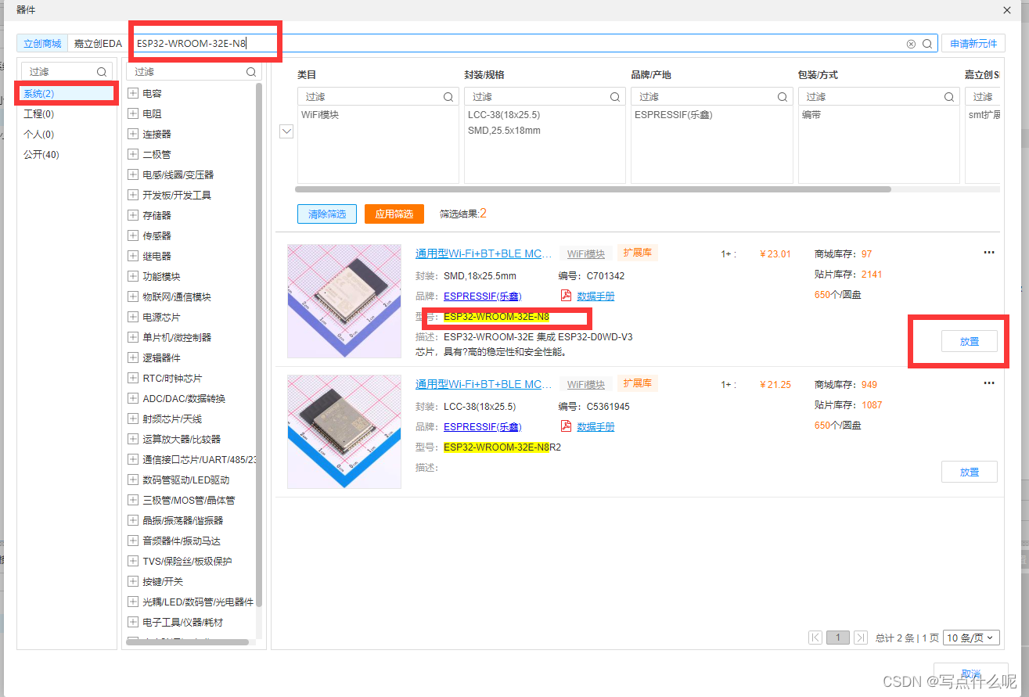The width and height of the screenshot is (1029, 697).
Task: Click the category tree vertical scrollbar
Action: 259,344
